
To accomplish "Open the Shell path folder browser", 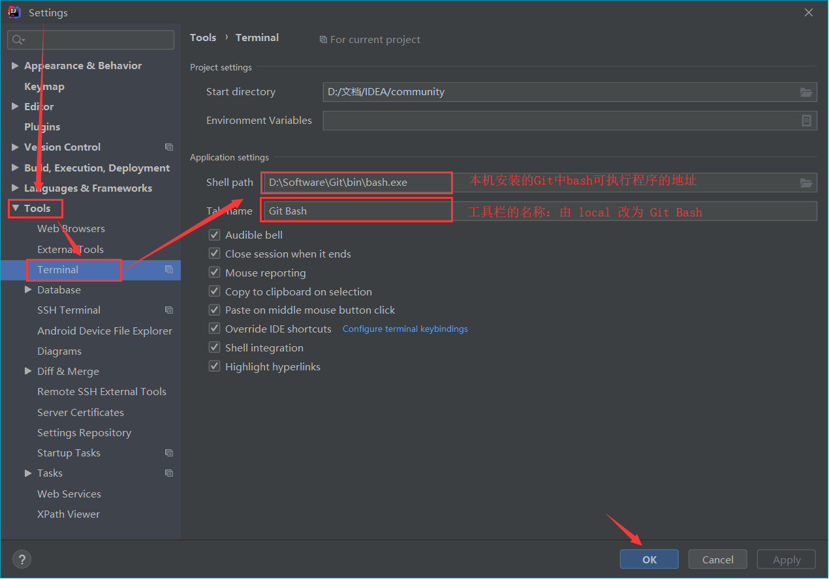I will click(x=807, y=182).
